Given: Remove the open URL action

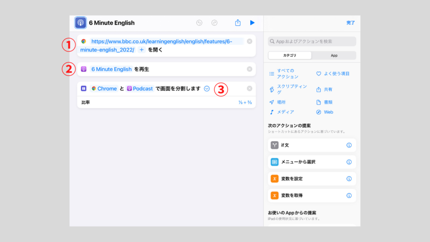Looking at the screenshot, I should click(249, 42).
